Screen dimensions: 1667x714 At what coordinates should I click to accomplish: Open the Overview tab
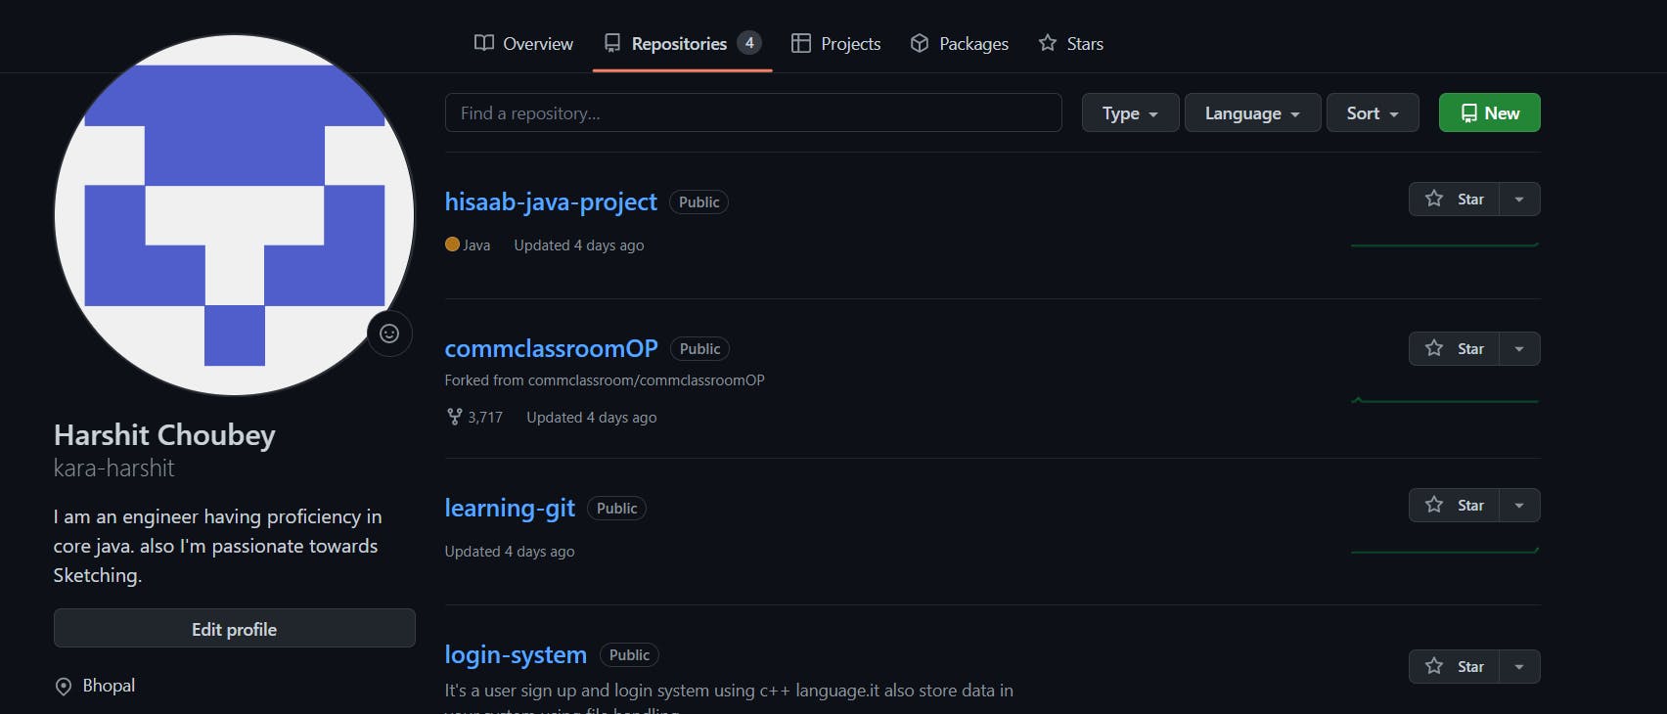(523, 43)
